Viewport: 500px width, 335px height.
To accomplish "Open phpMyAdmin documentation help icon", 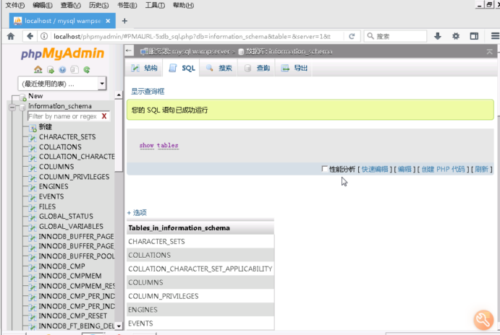I will (x=62, y=70).
